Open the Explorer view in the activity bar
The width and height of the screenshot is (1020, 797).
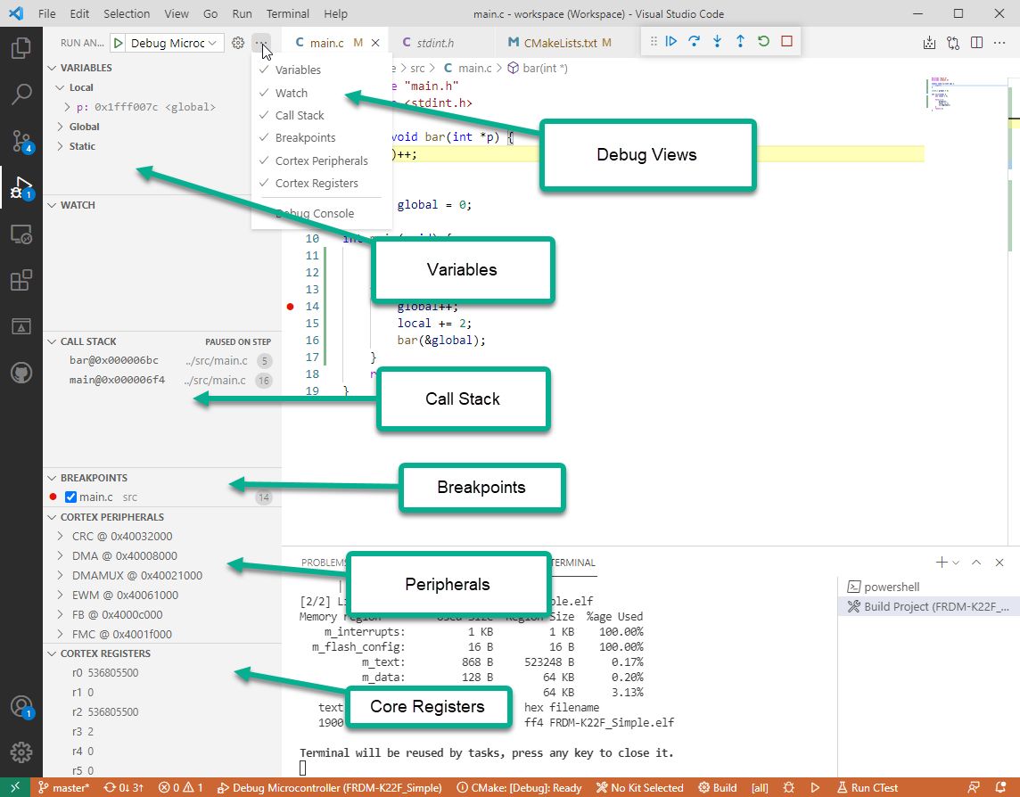pyautogui.click(x=21, y=48)
